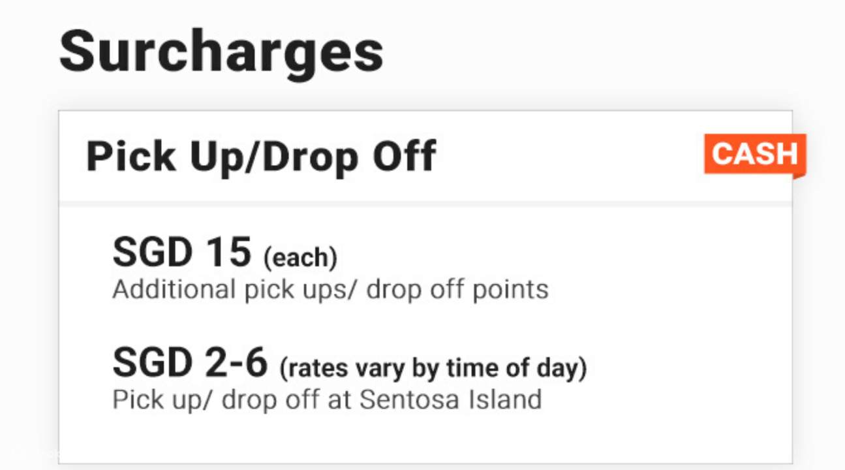Click the "(each)" label

(300, 258)
